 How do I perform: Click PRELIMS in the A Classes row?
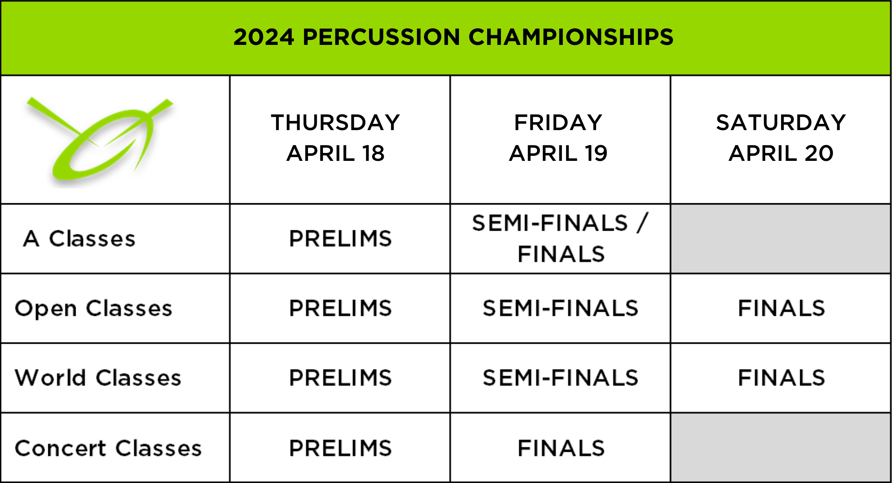point(340,239)
